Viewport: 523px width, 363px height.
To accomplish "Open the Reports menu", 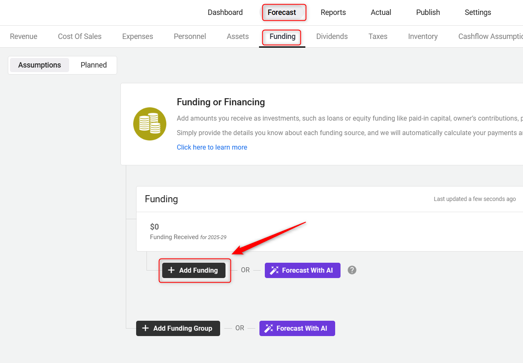I will (x=333, y=12).
